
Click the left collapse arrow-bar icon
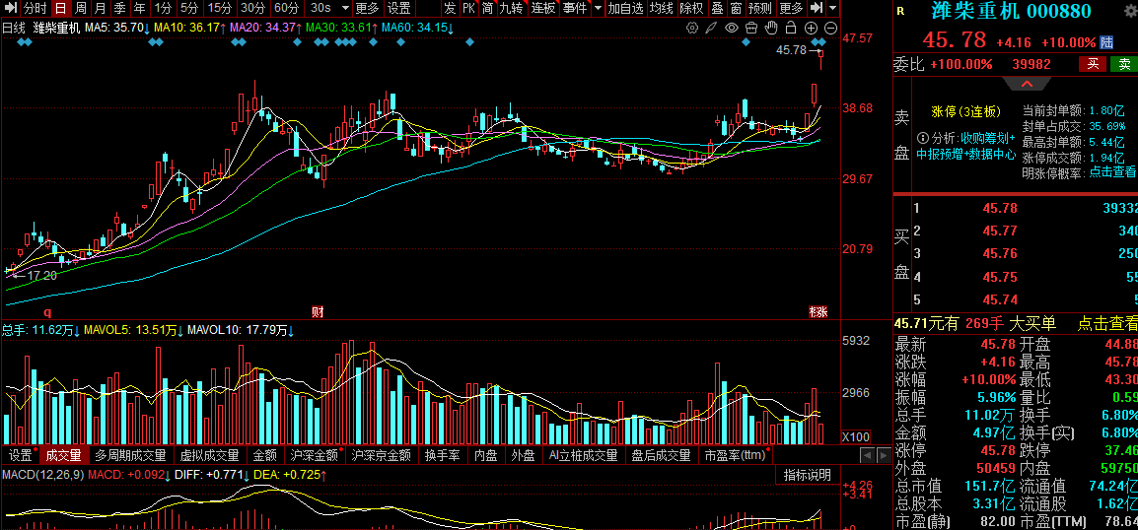click(x=10, y=9)
